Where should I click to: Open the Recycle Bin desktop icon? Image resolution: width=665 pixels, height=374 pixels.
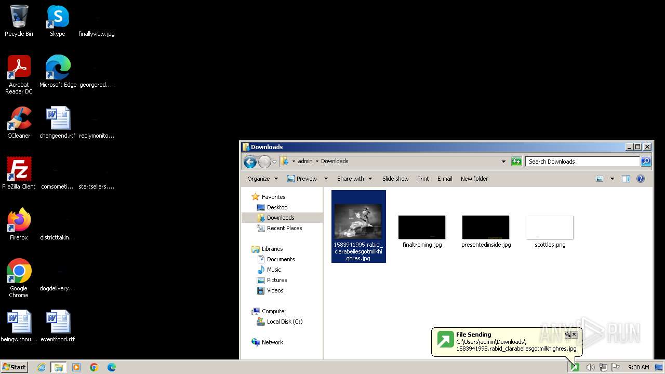19,21
